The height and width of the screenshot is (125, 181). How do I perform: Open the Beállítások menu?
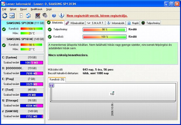(36, 9)
